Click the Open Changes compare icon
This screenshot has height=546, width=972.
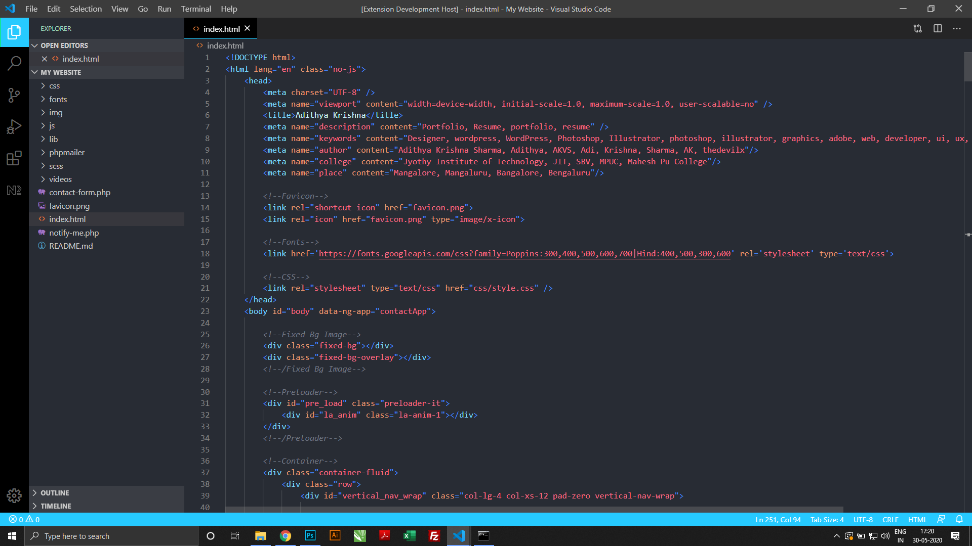click(x=917, y=29)
